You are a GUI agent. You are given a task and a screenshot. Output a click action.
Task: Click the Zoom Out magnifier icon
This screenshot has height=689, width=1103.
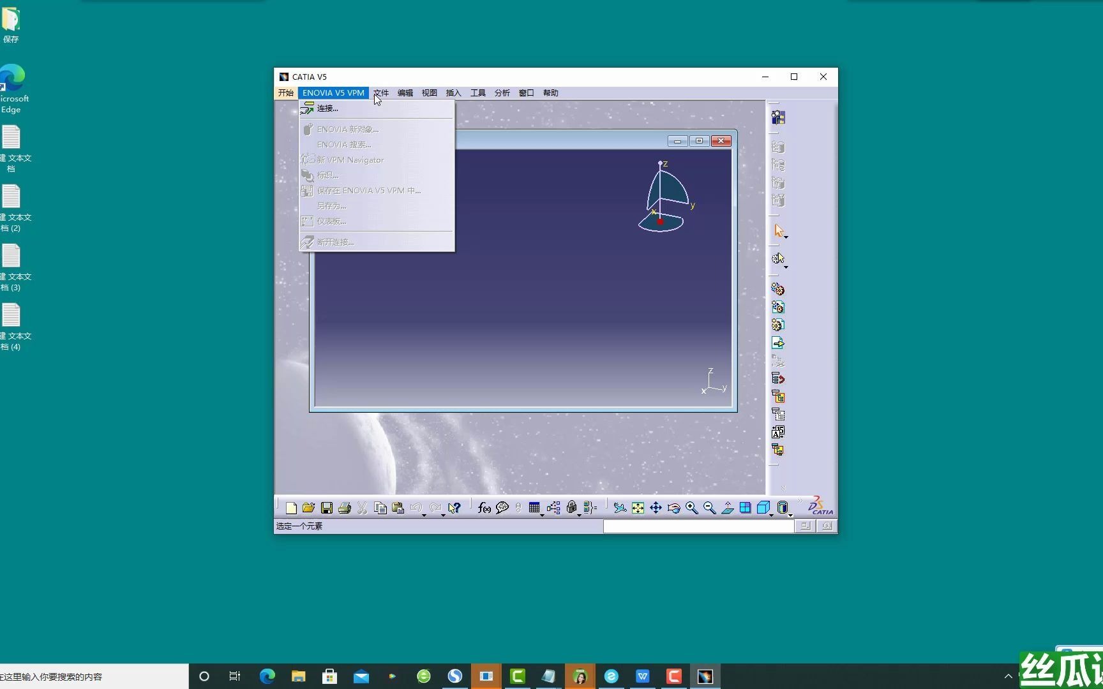[709, 508]
